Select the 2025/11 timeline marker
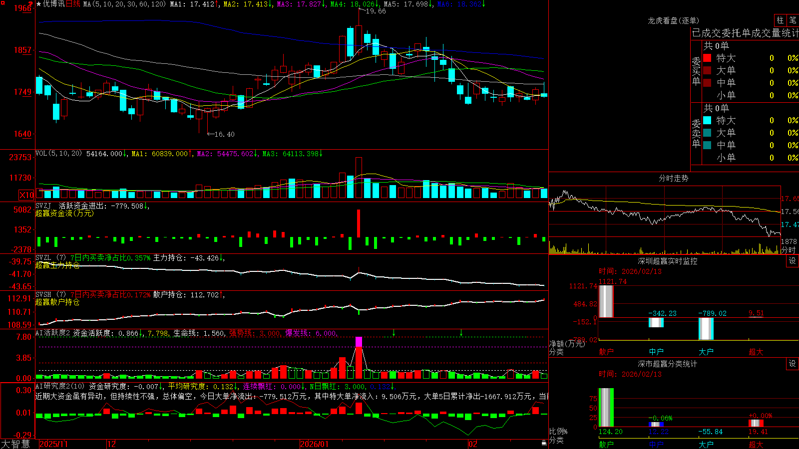This screenshot has height=449, width=799. pyautogui.click(x=53, y=444)
